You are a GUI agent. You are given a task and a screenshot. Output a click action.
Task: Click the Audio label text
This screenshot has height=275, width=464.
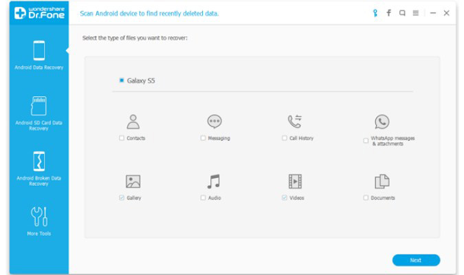(x=214, y=198)
